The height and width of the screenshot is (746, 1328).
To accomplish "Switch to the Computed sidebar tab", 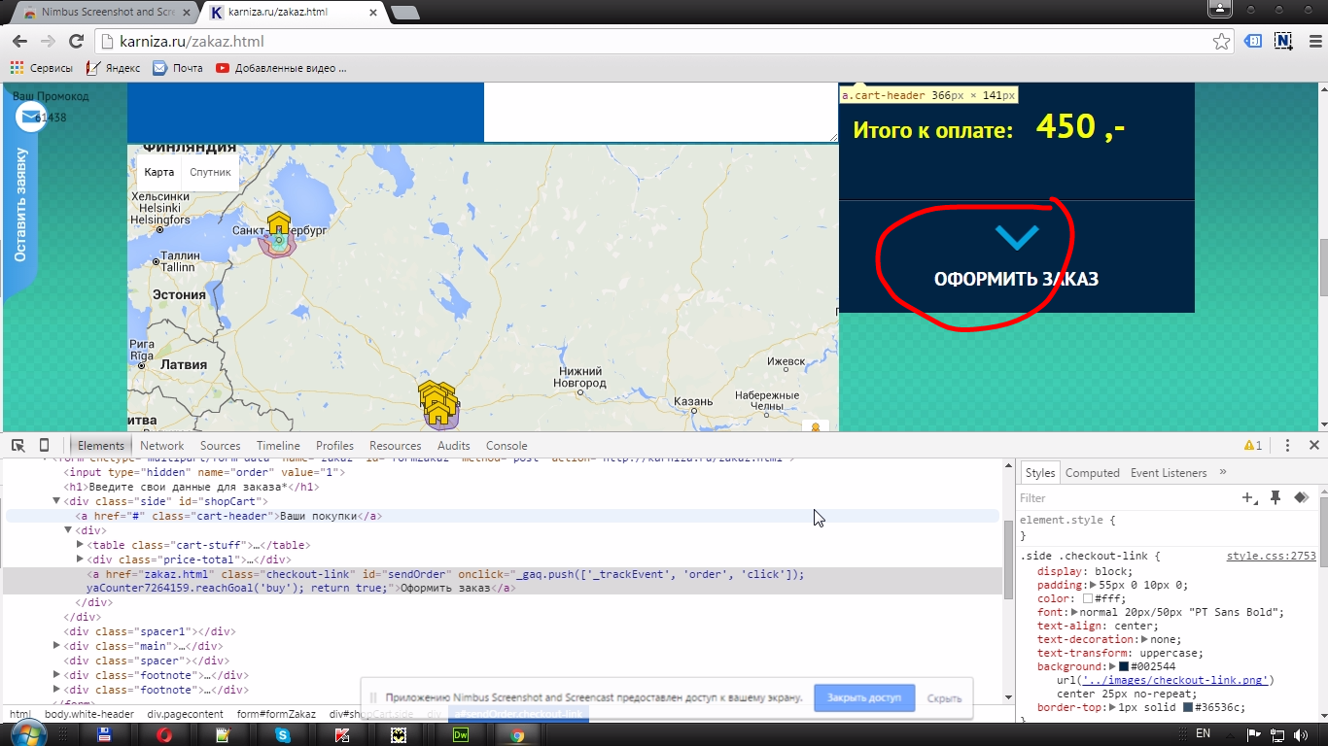I will coord(1093,473).
